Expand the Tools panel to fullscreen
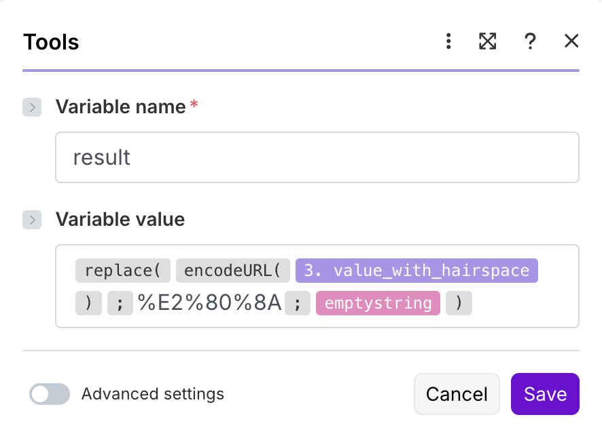Viewport: 602px width, 434px height. tap(487, 42)
